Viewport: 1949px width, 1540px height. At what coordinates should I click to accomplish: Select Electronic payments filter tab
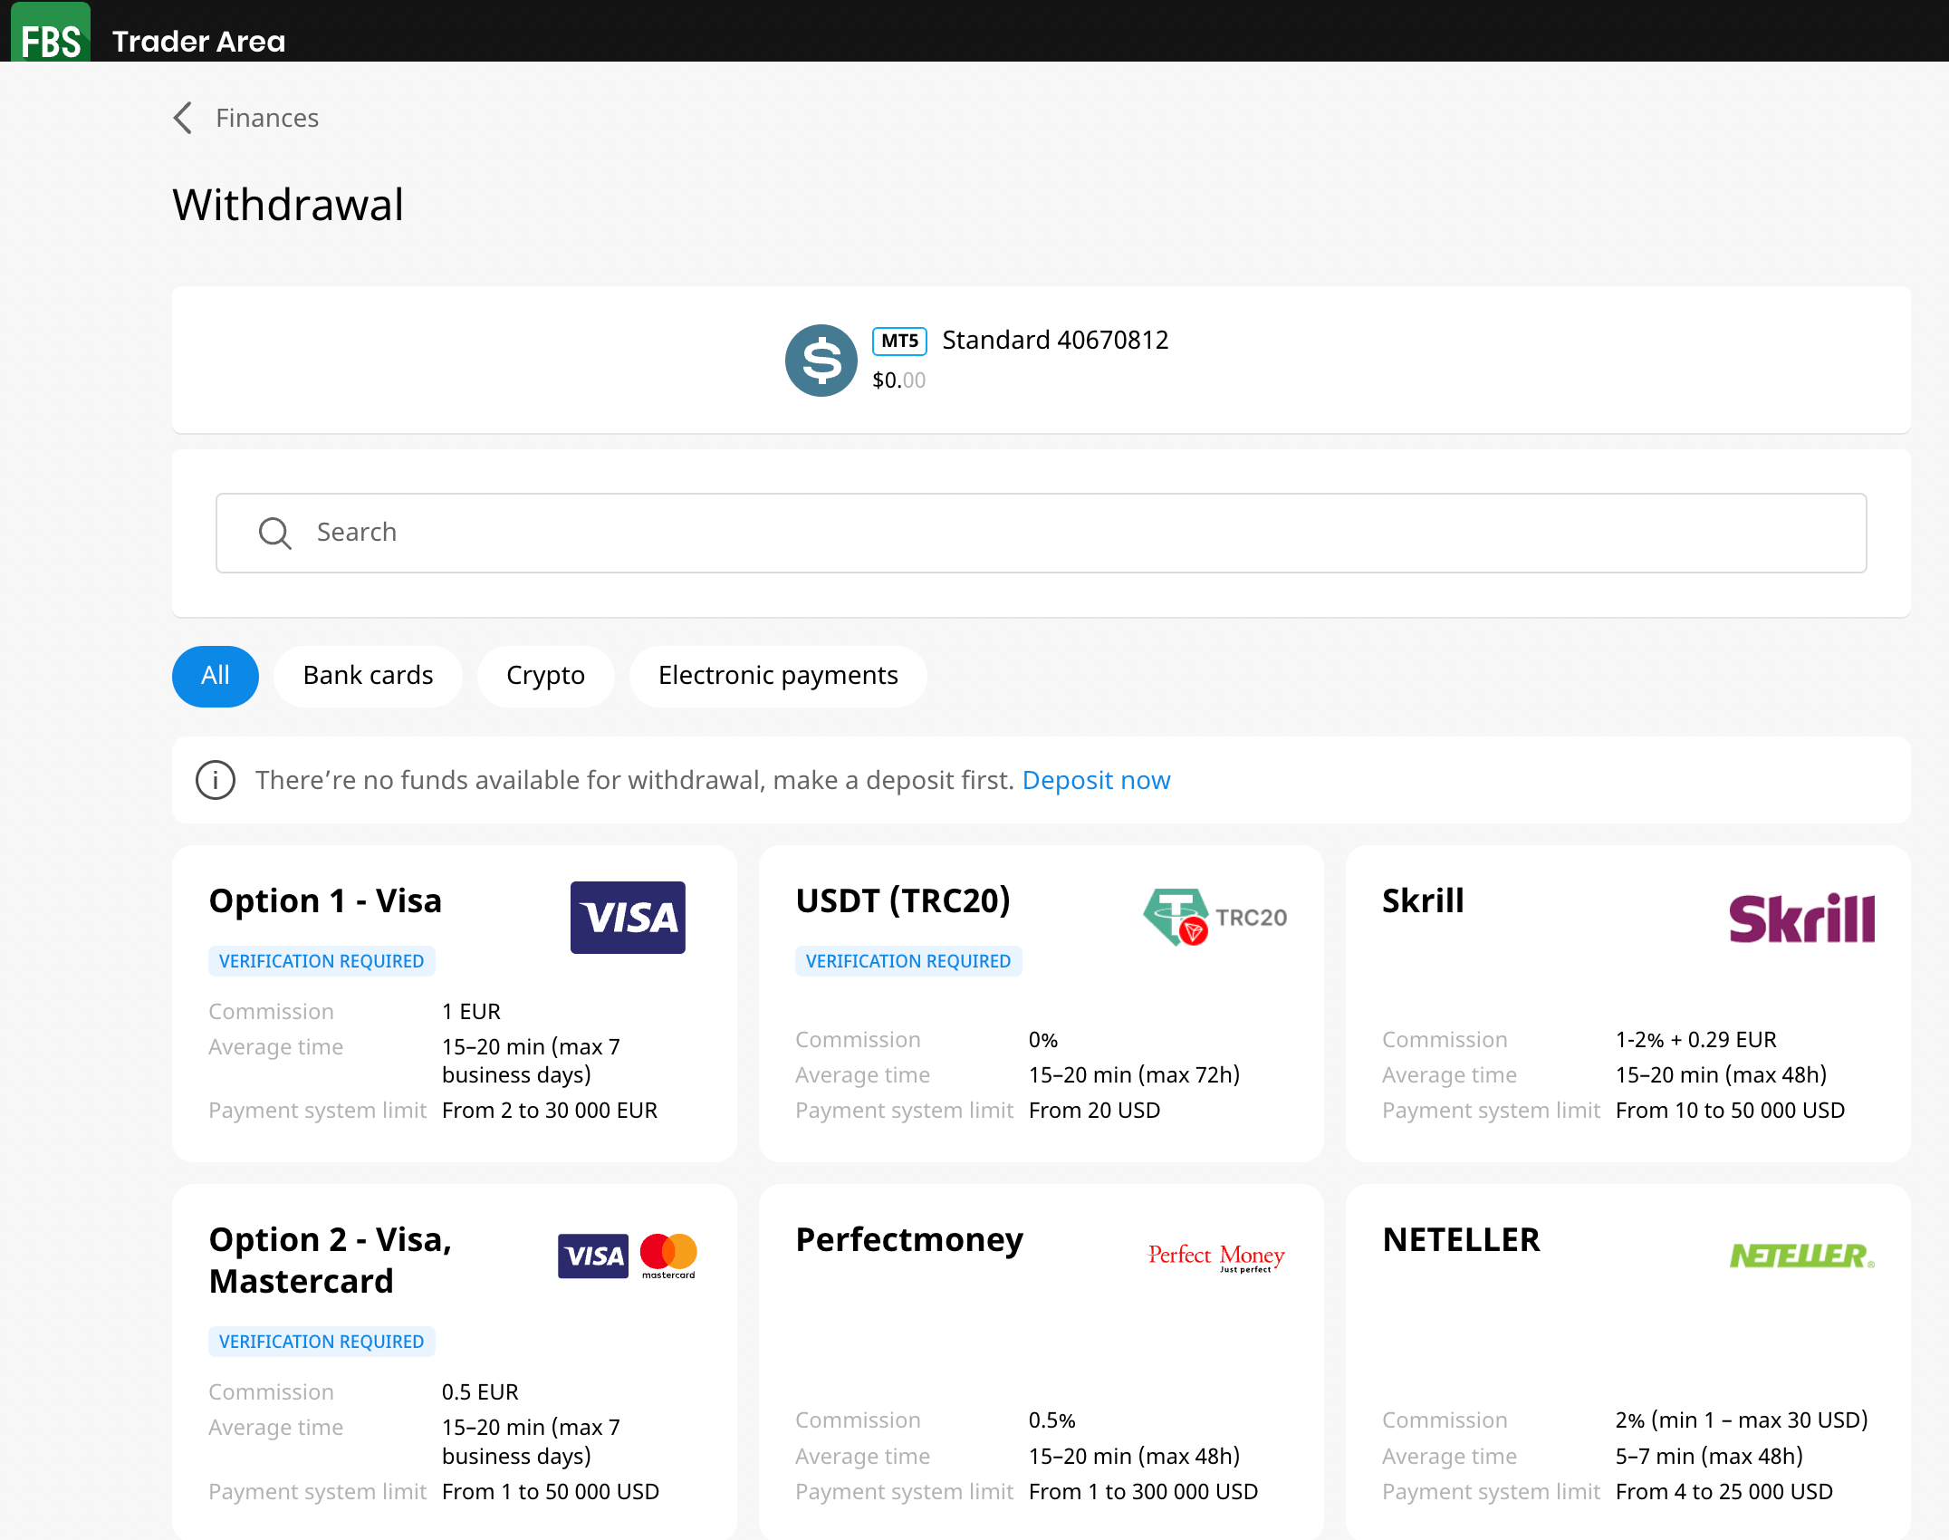tap(777, 674)
